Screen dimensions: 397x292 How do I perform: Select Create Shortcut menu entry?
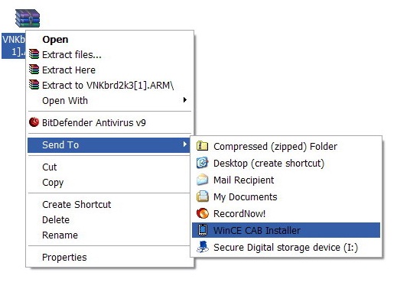tap(109, 204)
